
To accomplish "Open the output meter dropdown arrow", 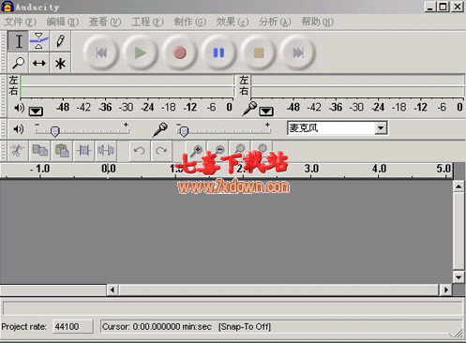I will (36, 112).
